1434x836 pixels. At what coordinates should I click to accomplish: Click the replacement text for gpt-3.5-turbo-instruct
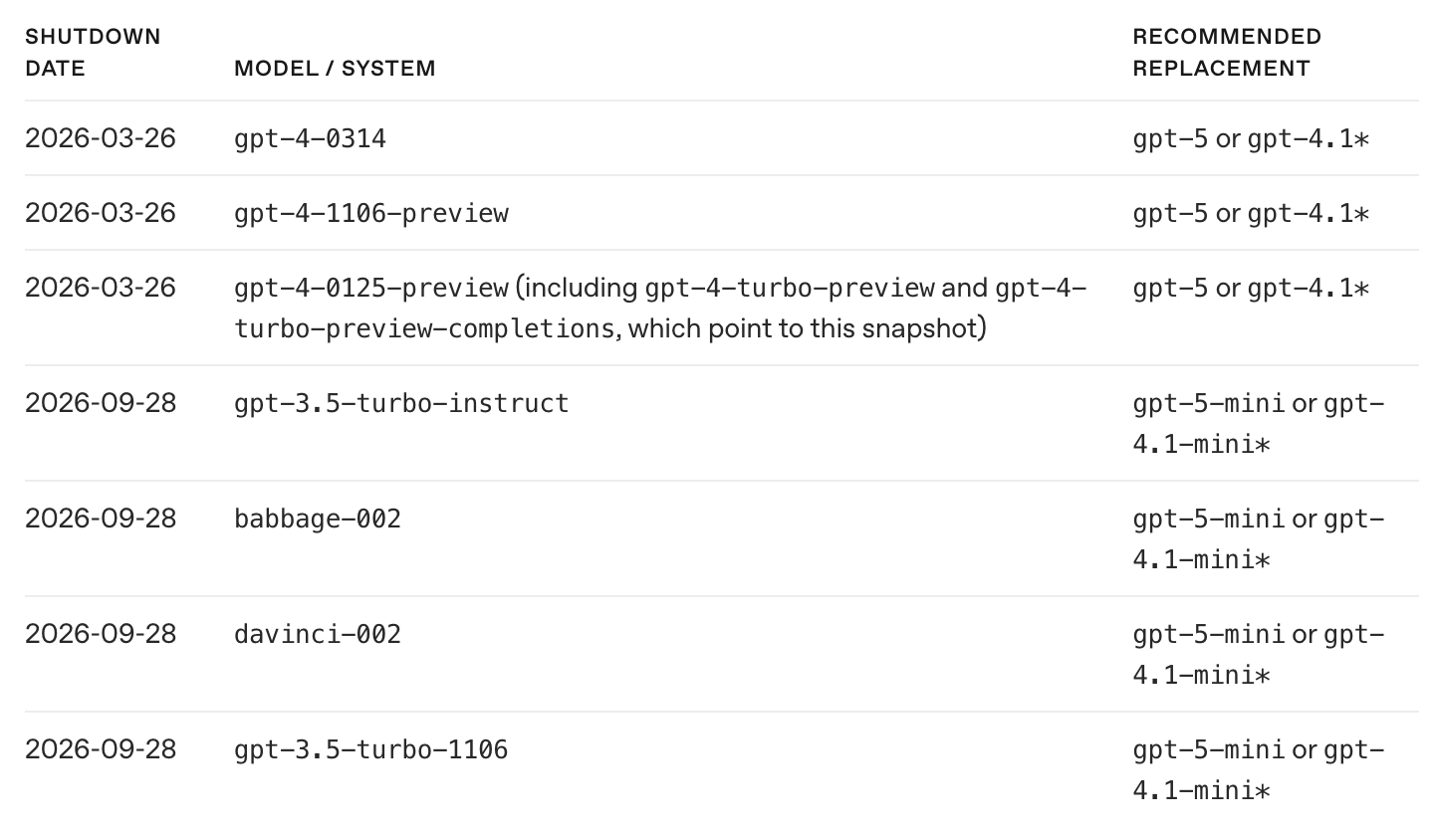[1257, 423]
